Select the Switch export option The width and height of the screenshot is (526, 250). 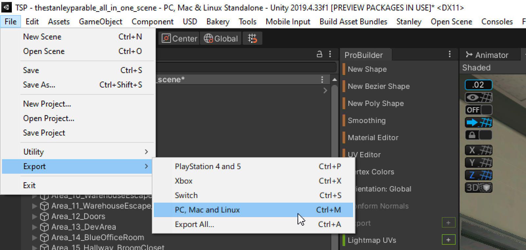253,195
